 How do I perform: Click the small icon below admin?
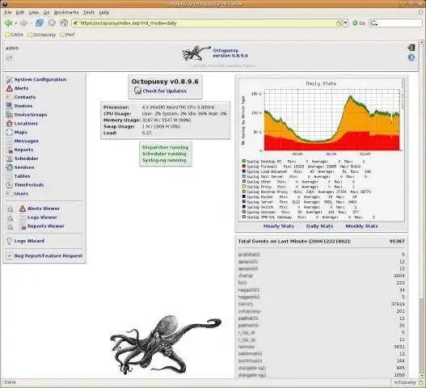point(10,57)
